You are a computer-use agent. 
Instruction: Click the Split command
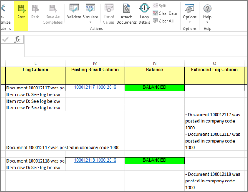click(x=159, y=6)
